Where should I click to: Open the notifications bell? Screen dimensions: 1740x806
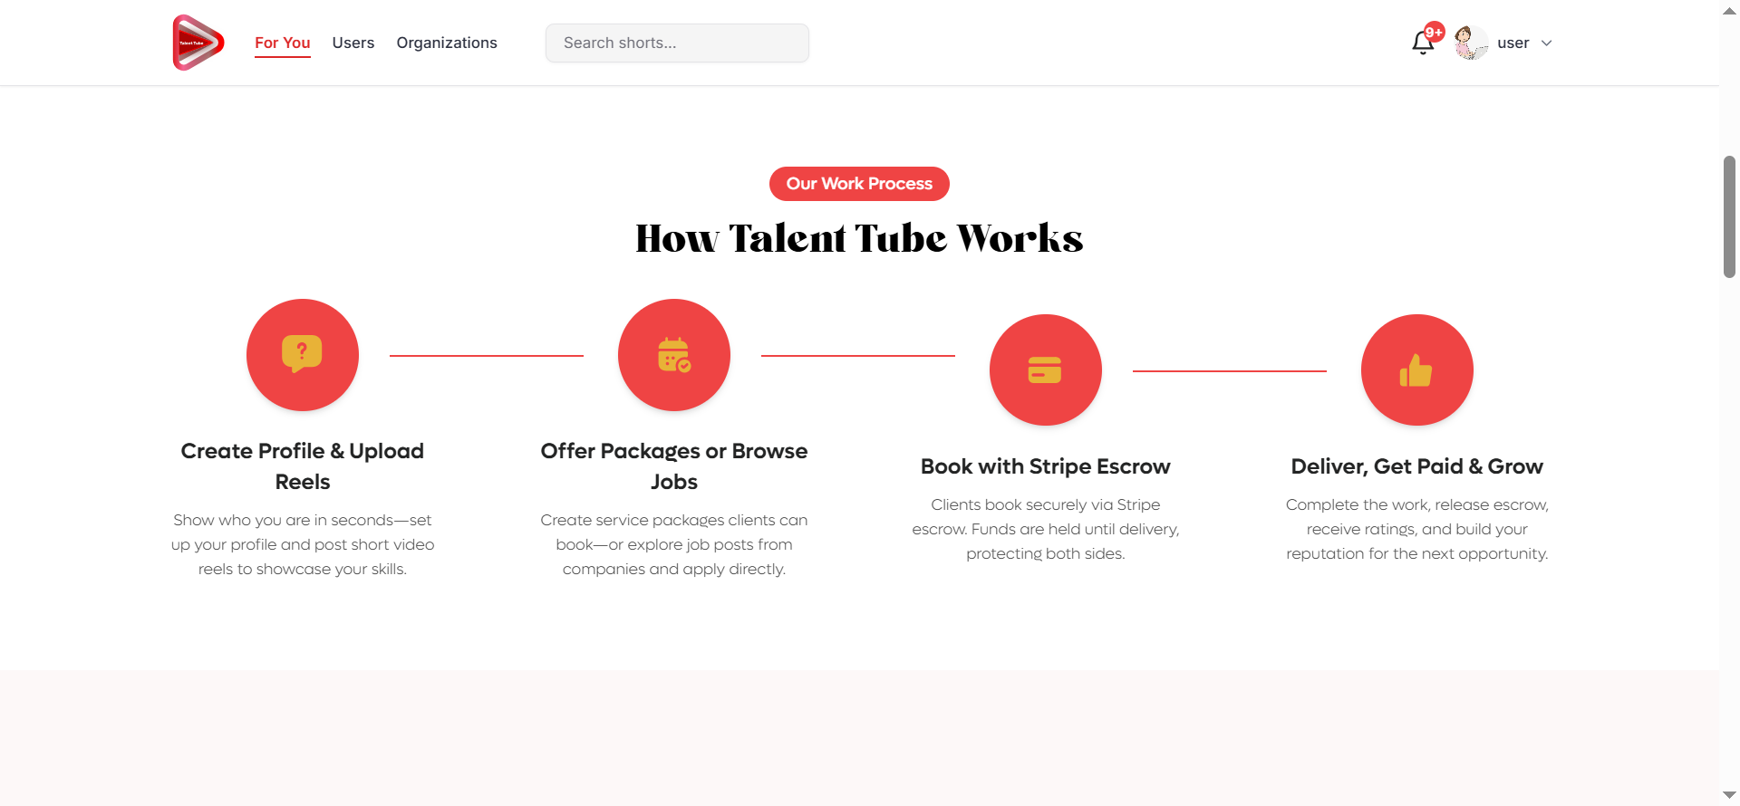tap(1422, 43)
